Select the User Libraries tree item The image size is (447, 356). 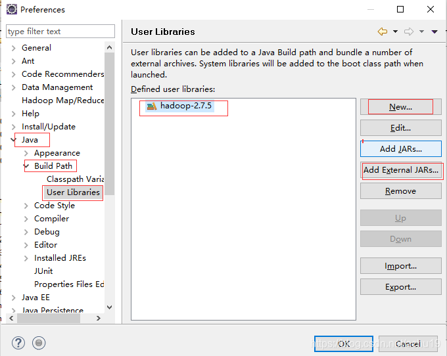point(73,192)
